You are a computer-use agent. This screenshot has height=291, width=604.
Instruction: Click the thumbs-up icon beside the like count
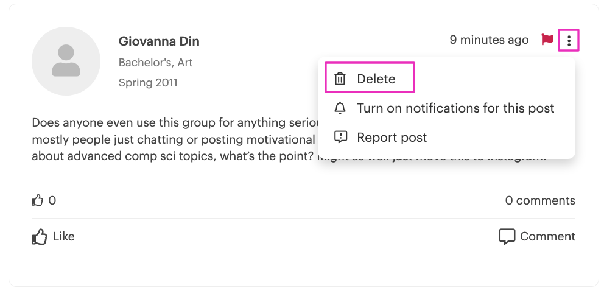click(x=38, y=200)
